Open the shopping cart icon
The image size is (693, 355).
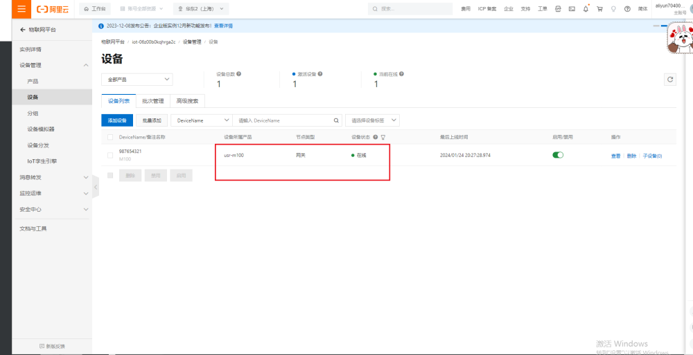point(599,9)
